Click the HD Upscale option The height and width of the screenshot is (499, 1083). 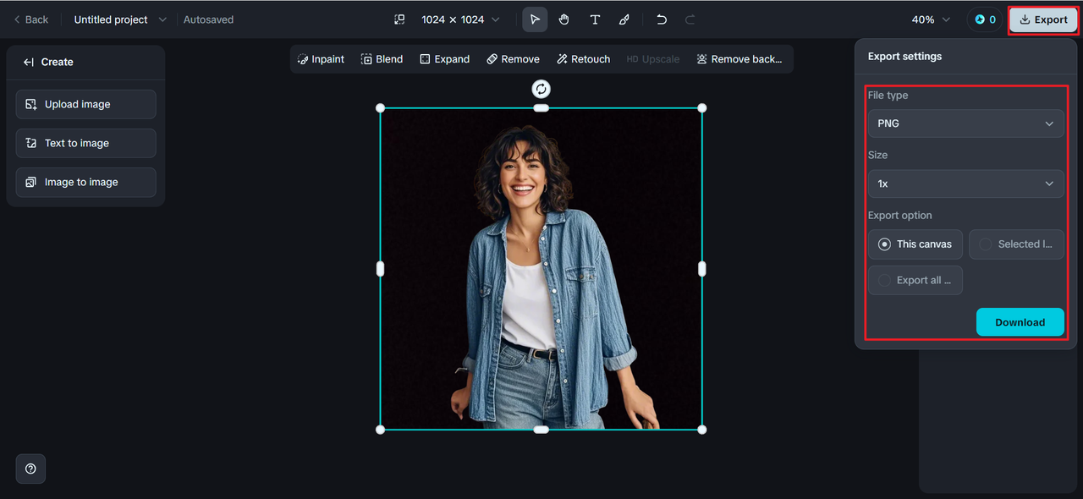652,59
